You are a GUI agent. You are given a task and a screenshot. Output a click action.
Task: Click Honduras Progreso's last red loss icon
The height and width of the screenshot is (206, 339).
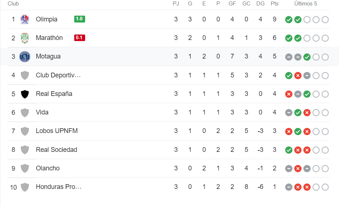pyautogui.click(x=307, y=187)
